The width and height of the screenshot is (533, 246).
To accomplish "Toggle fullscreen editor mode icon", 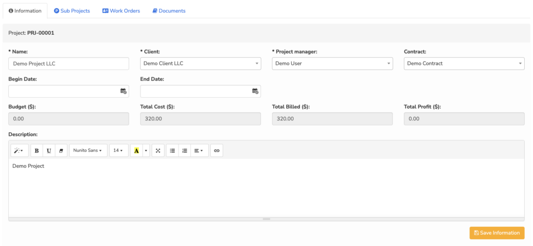I will pos(158,151).
